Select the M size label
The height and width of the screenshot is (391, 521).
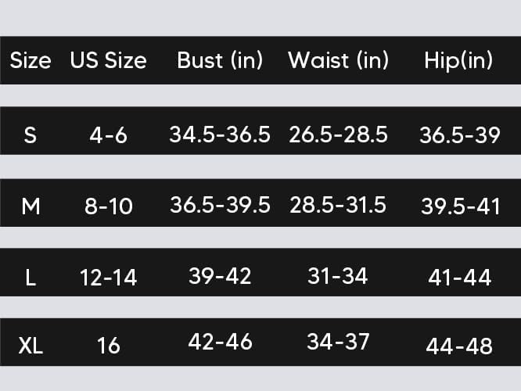pos(31,206)
